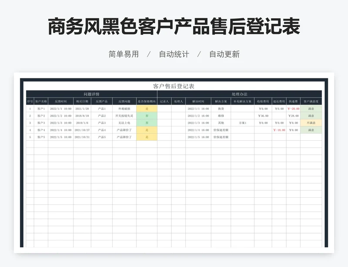The width and height of the screenshot is (348, 267).
Task: Click purchase date 2021/1/28
Action: click(82, 109)
